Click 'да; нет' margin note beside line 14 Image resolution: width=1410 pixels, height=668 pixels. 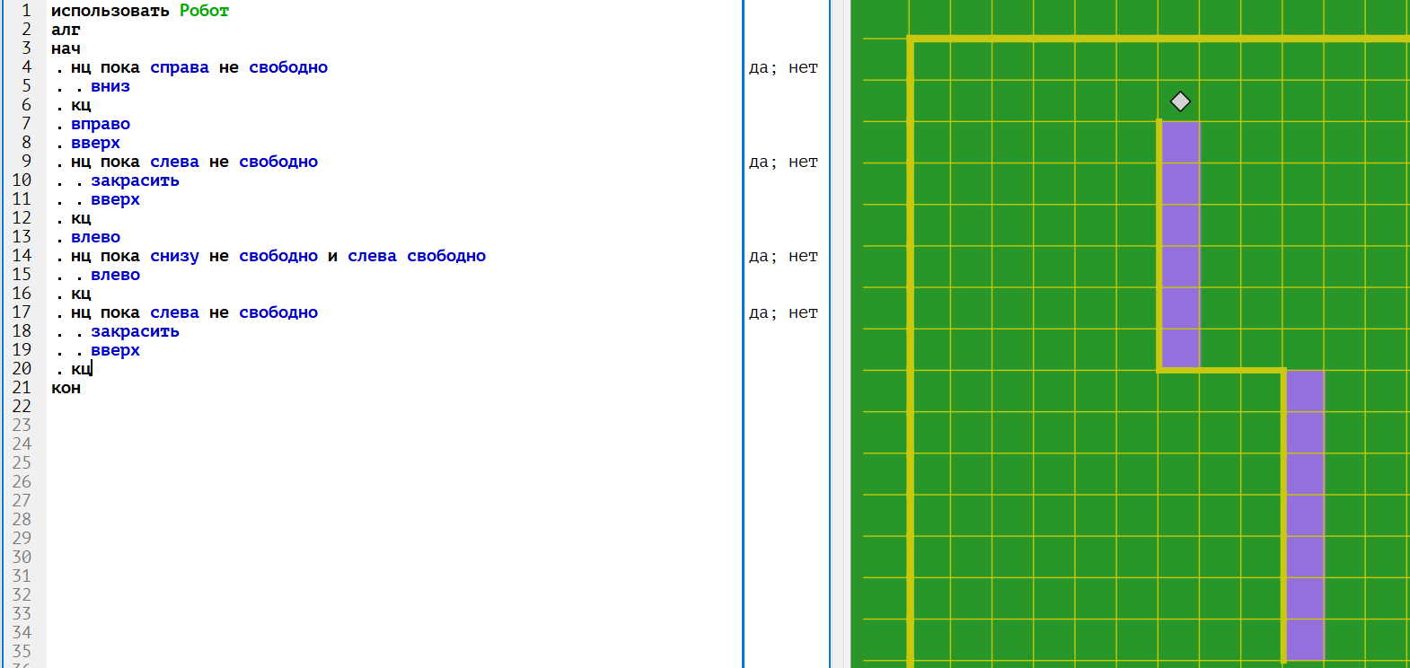[x=783, y=256]
